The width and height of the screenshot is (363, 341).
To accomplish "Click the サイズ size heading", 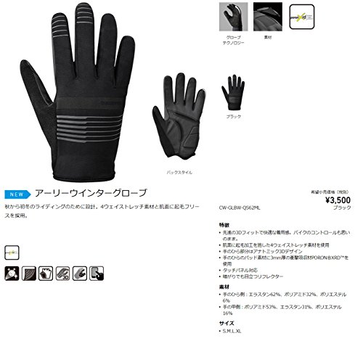I will pos(227,324).
